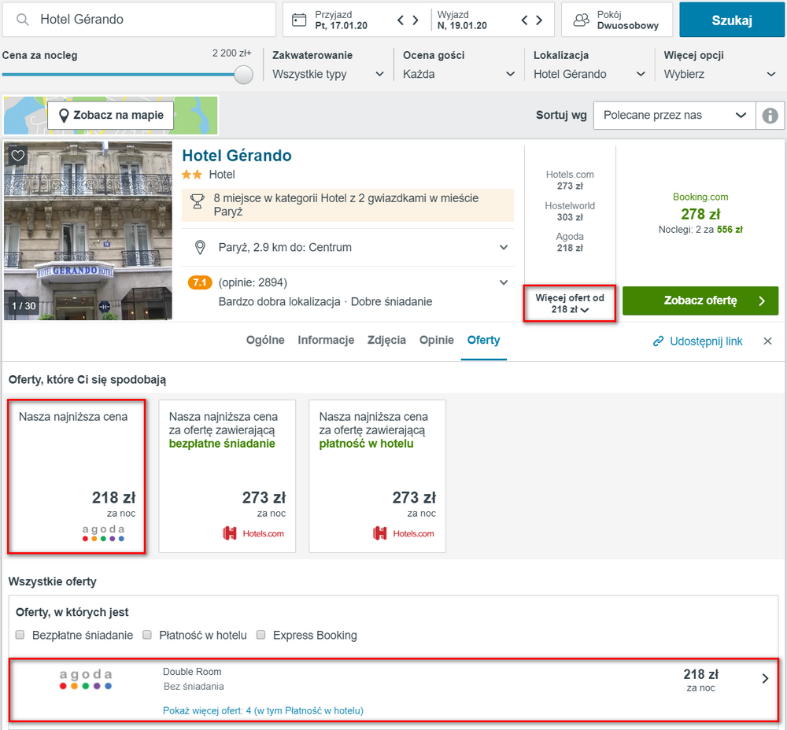Click the search magnifier icon
Screen dimensions: 787x730
pos(24,20)
